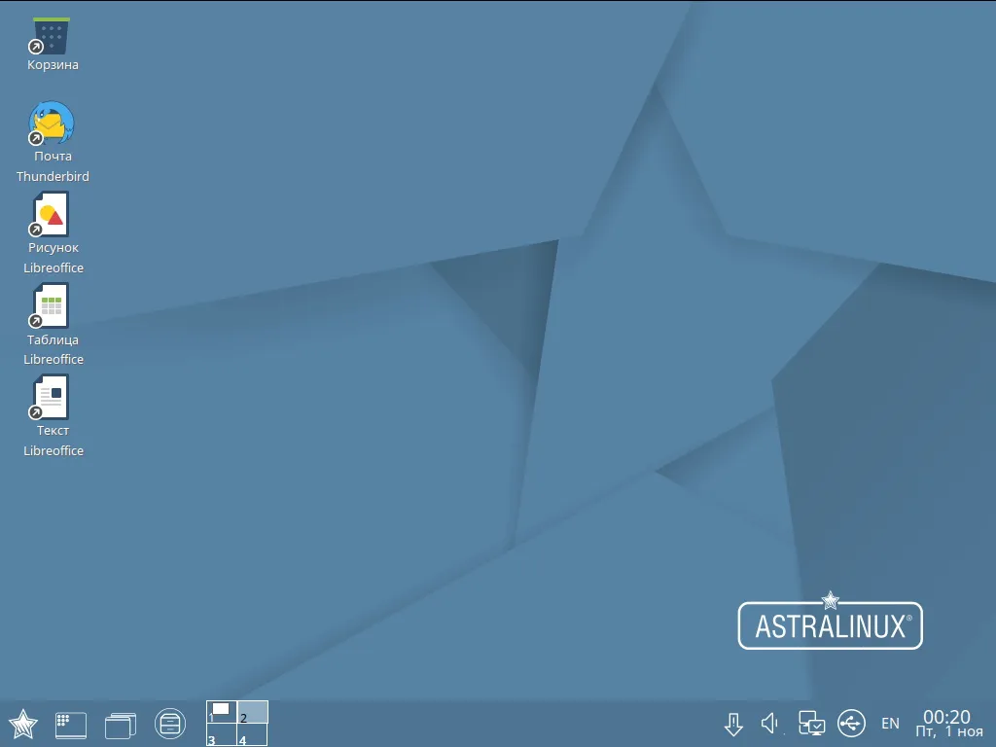Open the volume speaker tray icon
Viewport: 996px width, 747px height.
click(770, 724)
